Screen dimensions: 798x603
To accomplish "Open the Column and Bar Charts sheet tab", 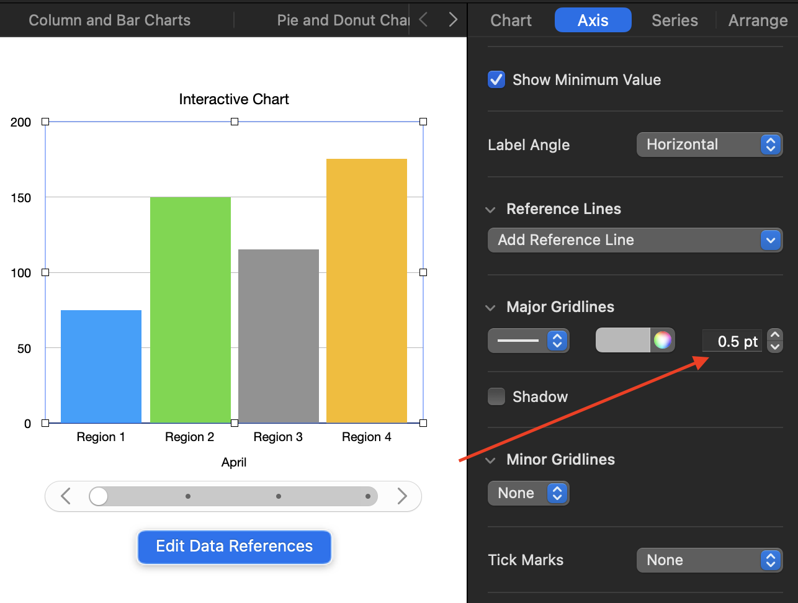I will (110, 20).
